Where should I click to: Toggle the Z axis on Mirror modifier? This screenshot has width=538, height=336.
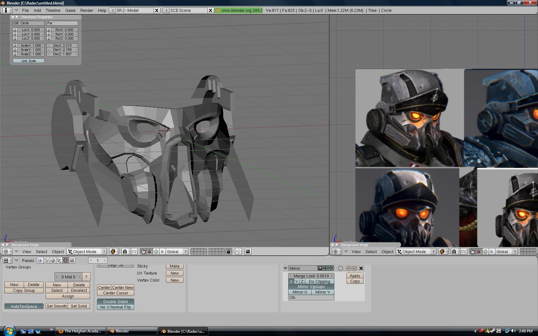[302, 282]
